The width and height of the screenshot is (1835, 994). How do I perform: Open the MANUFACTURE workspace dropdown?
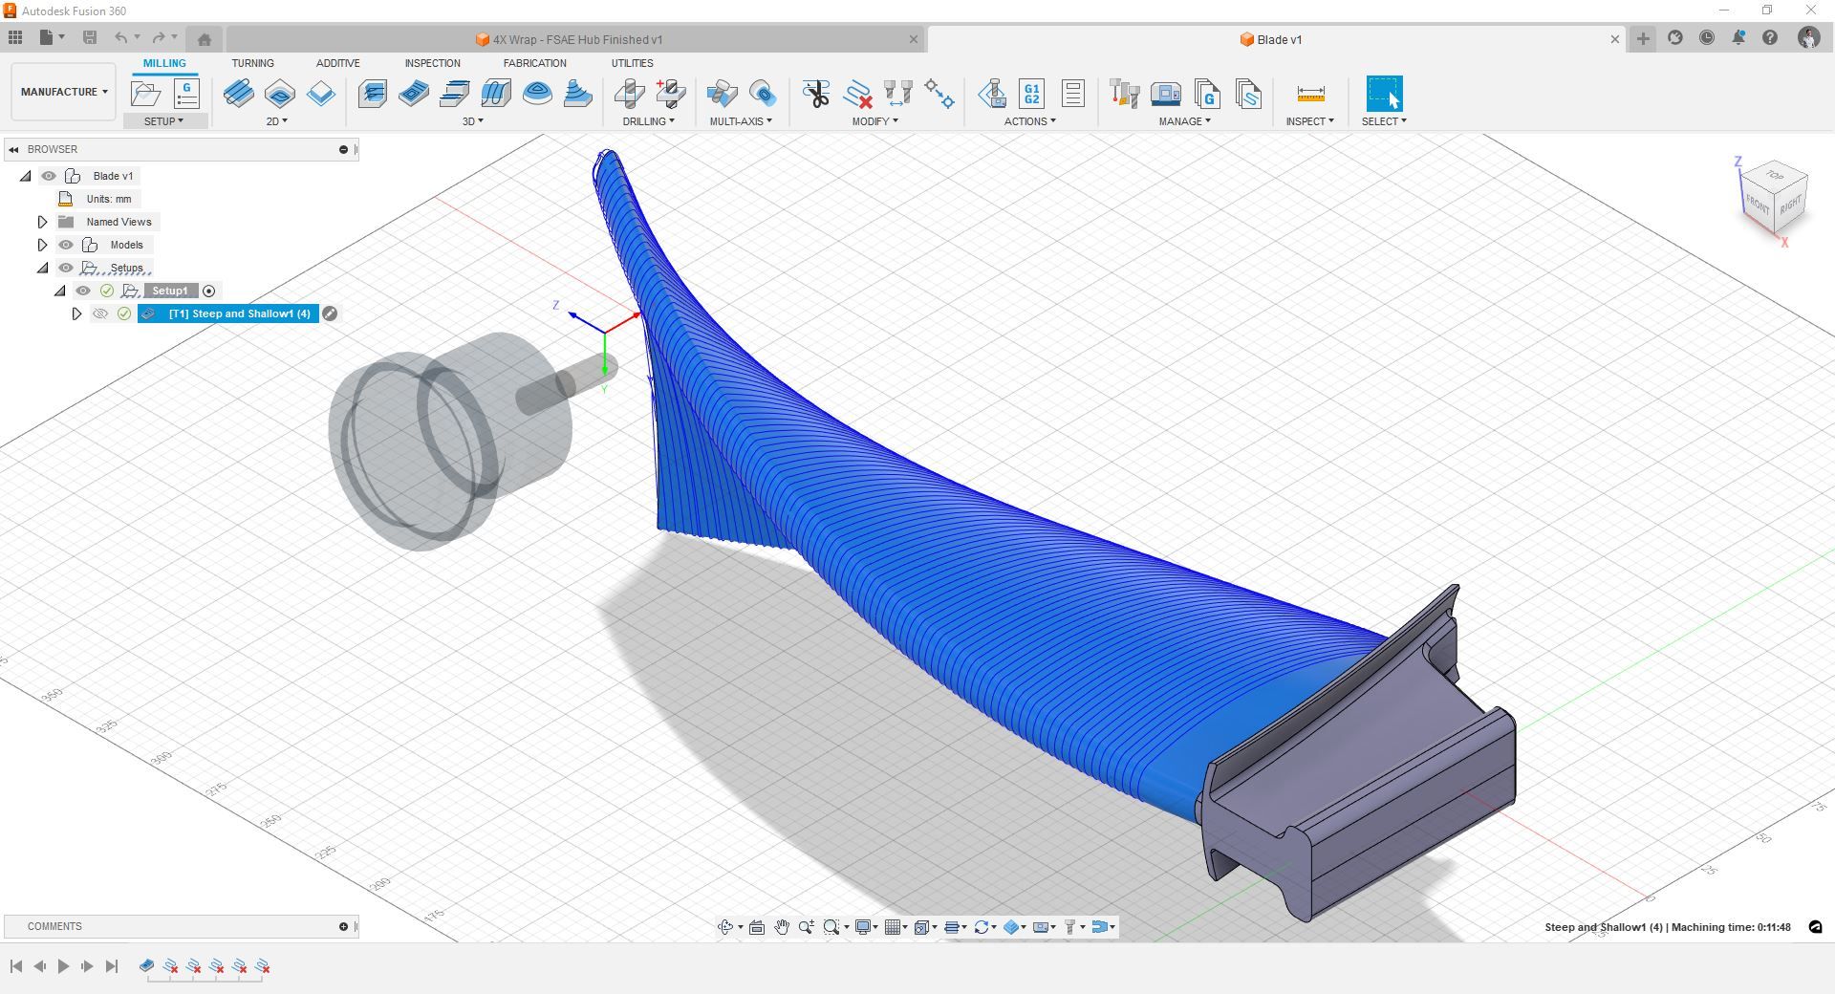[64, 92]
